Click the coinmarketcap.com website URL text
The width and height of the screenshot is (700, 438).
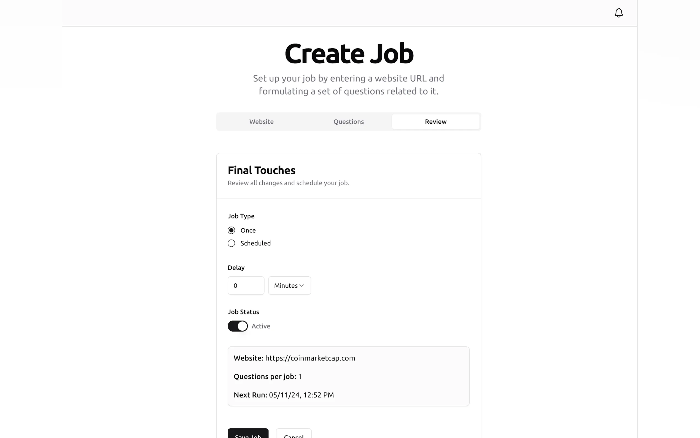[x=310, y=358]
